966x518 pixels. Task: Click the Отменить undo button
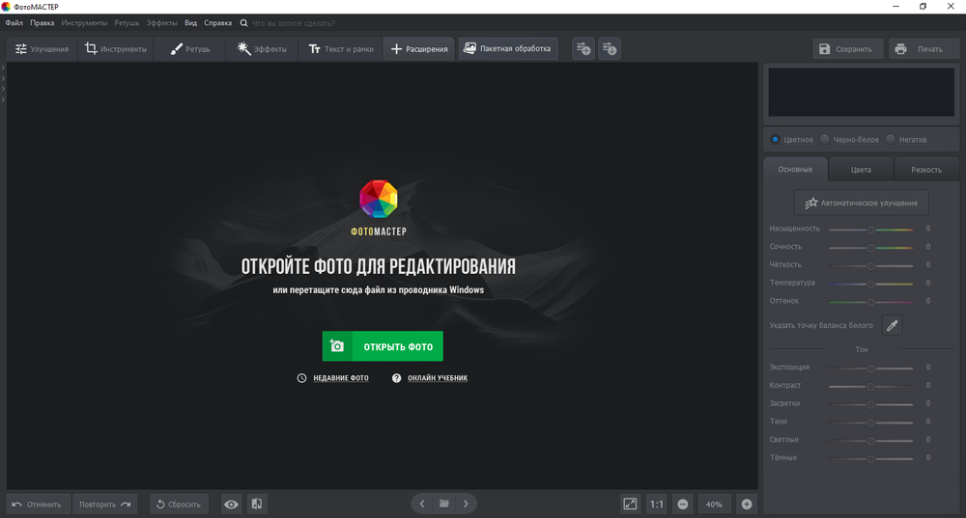tap(39, 504)
